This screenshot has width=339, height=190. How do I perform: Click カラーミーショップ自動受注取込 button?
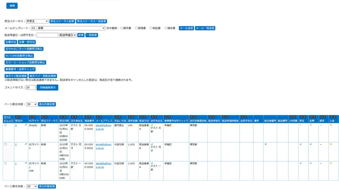click(25, 62)
